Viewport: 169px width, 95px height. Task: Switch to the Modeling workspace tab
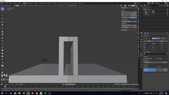(x=30, y=3)
